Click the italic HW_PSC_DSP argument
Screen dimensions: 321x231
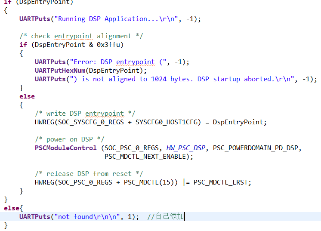pyautogui.click(x=186, y=148)
